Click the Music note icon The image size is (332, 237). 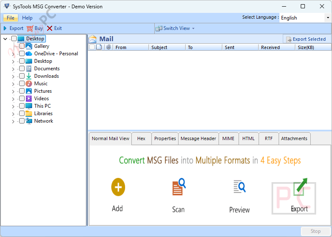click(29, 84)
